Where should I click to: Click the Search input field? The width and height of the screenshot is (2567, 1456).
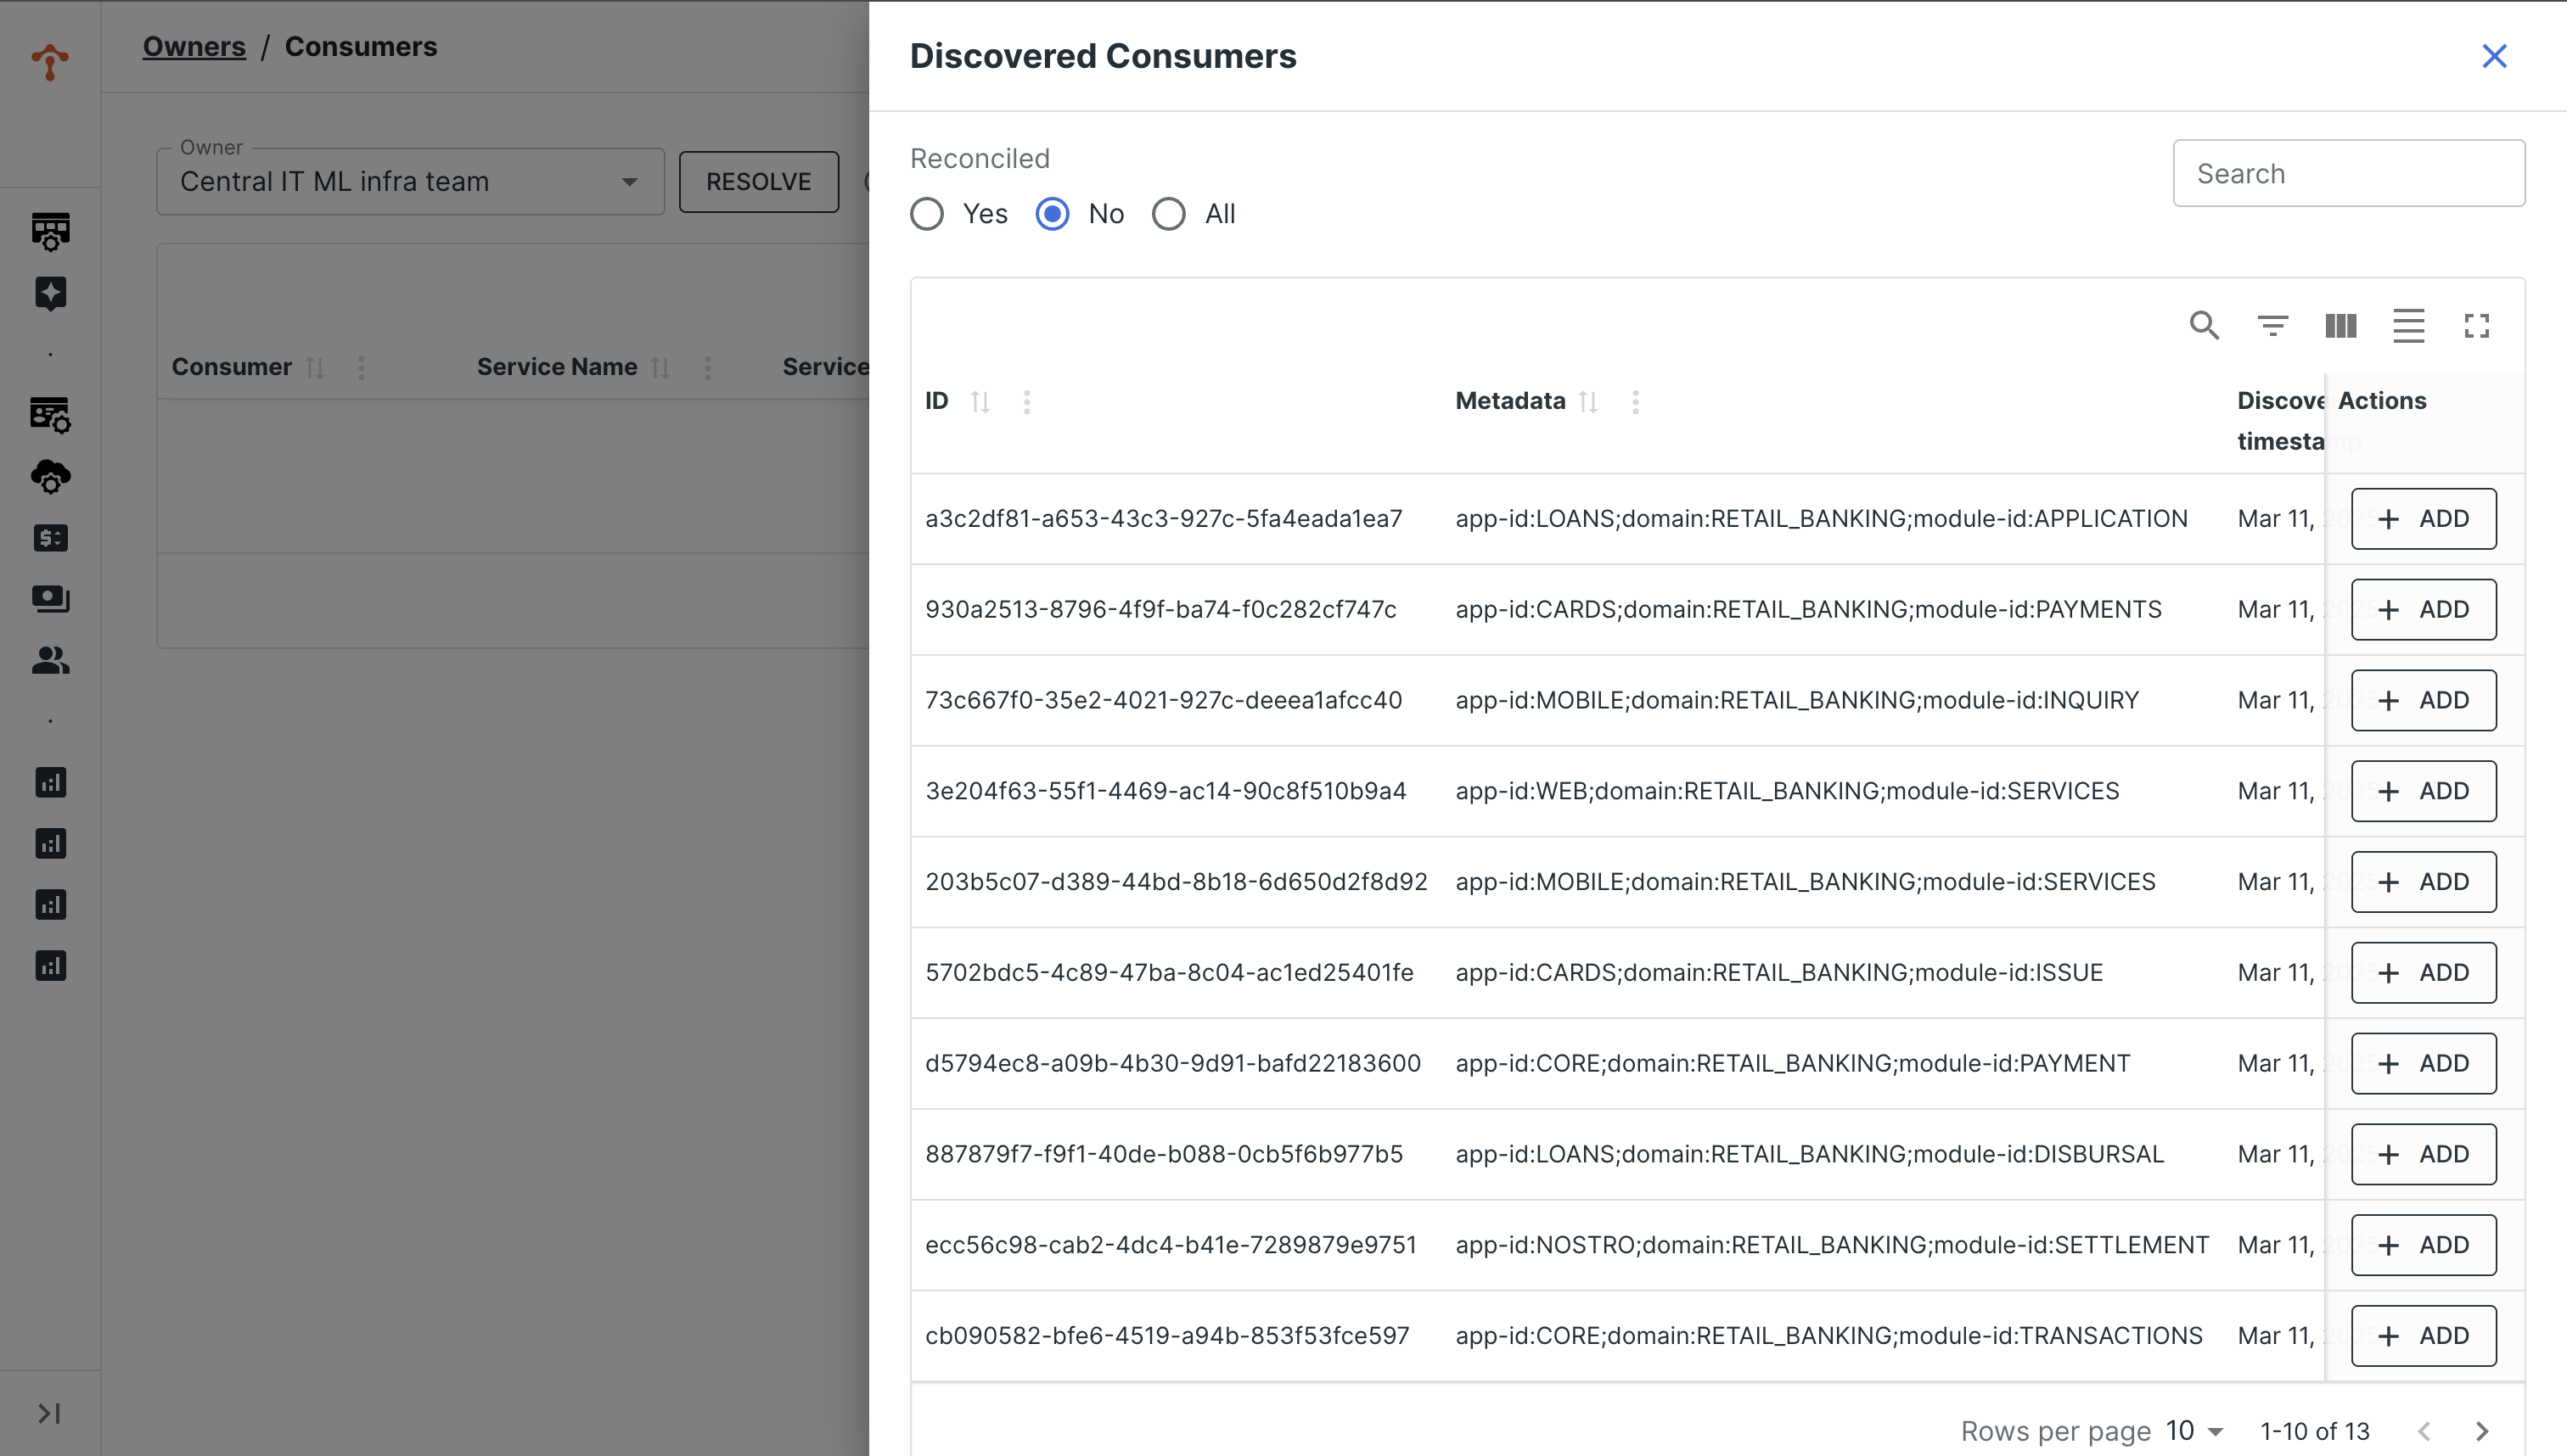coord(2348,174)
